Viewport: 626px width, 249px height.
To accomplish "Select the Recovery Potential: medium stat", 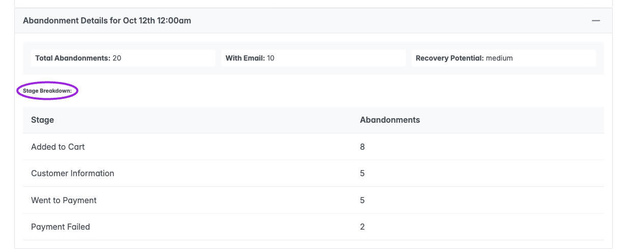I will (504, 58).
